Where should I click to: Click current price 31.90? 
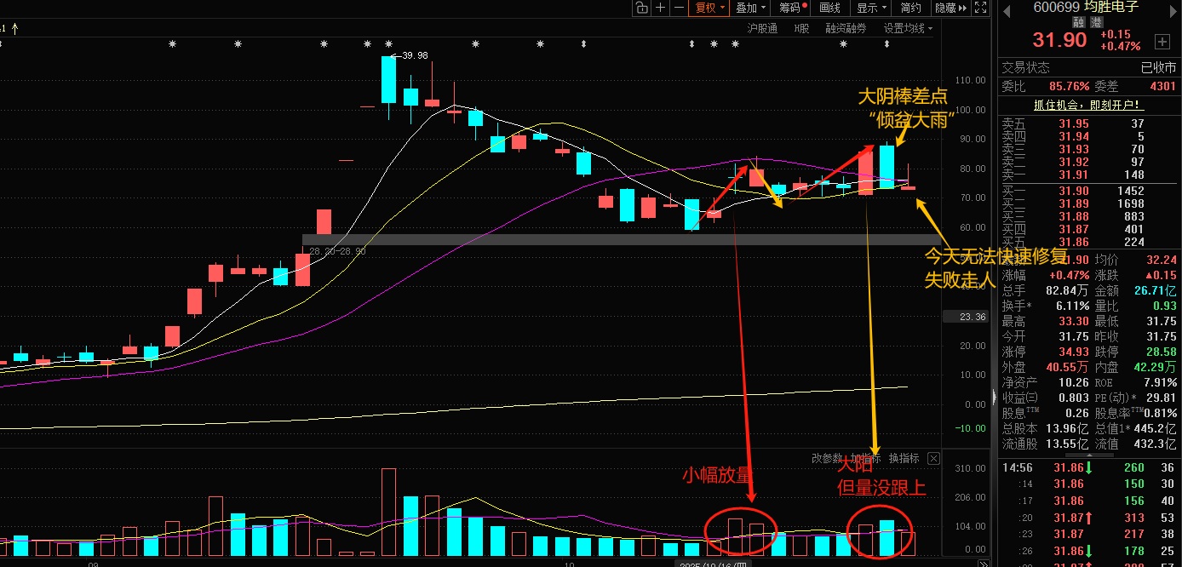pyautogui.click(x=1059, y=40)
